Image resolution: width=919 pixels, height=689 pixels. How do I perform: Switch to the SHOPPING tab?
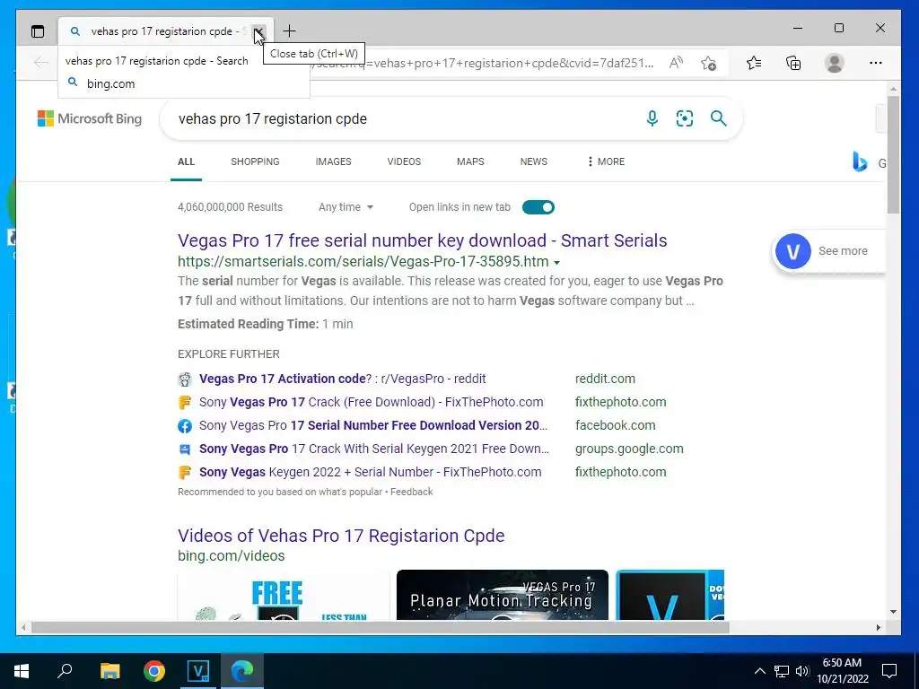coord(255,161)
